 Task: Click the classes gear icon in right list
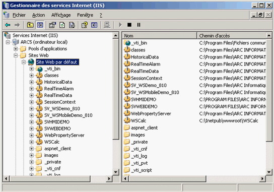(x=127, y=50)
